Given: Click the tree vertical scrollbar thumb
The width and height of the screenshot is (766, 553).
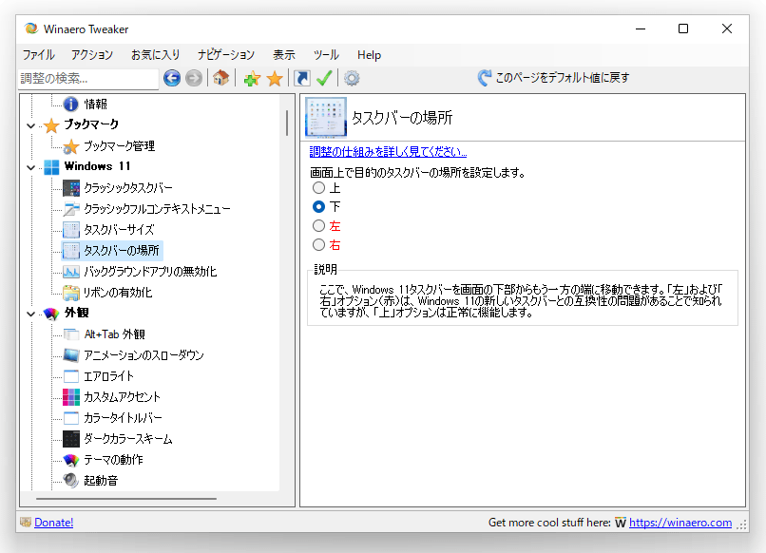Looking at the screenshot, I should (287, 123).
